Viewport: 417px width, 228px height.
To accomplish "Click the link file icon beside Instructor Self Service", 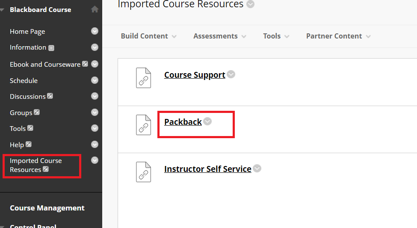I will pos(143,172).
